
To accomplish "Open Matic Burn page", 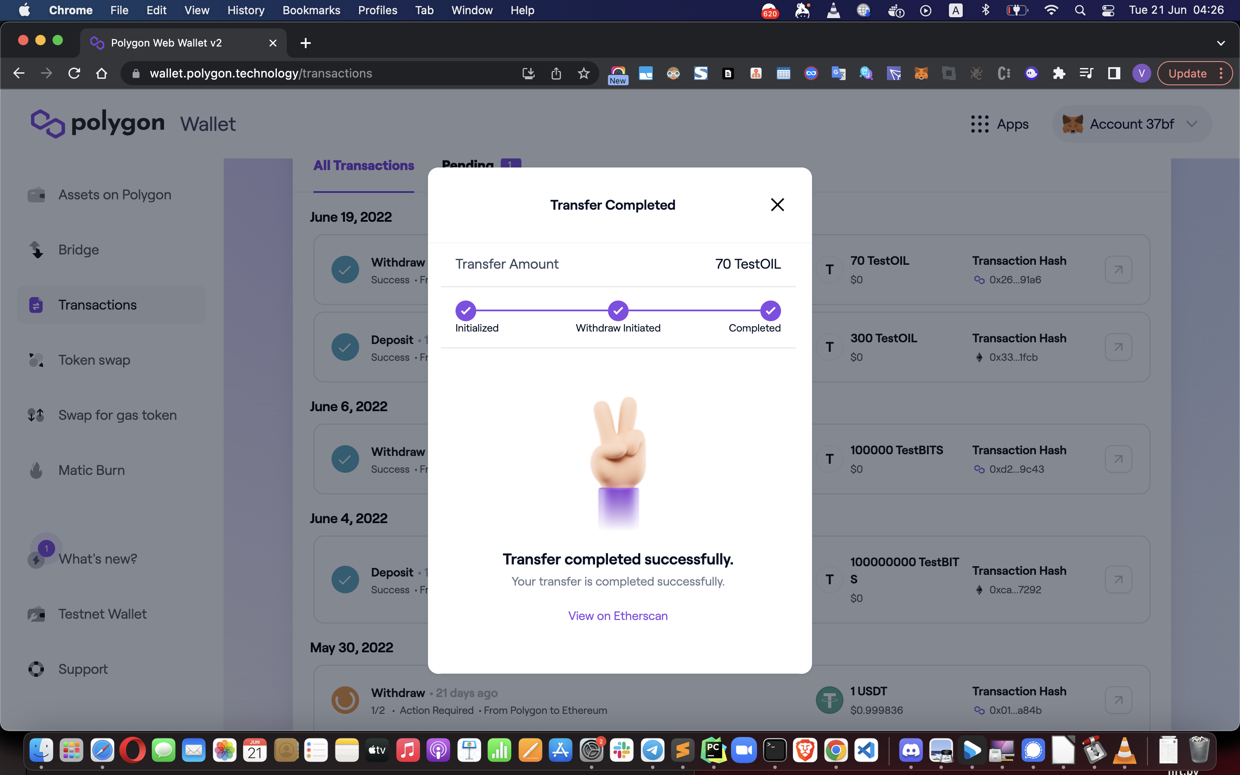I will point(91,470).
